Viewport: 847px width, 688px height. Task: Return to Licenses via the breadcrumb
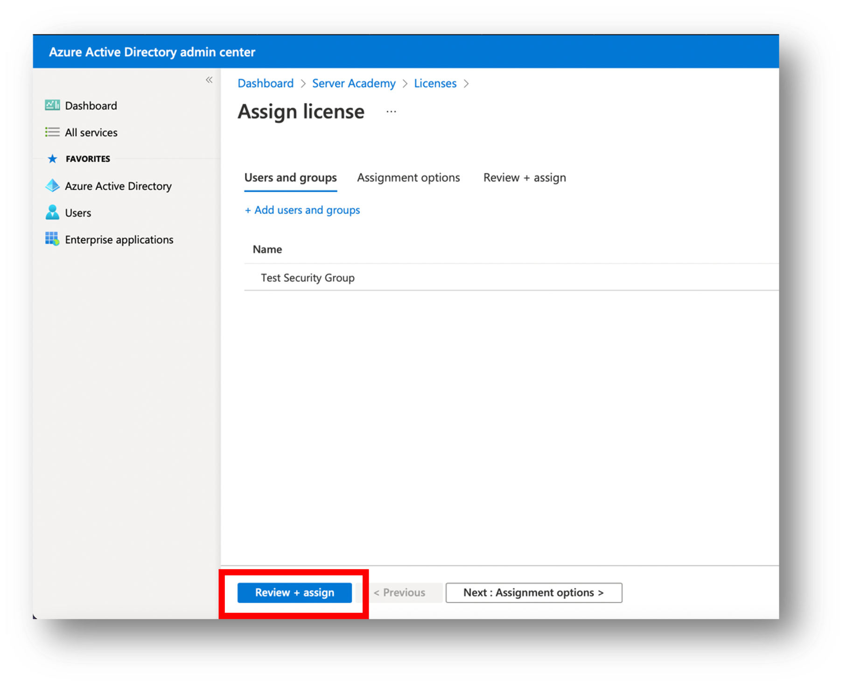point(435,83)
